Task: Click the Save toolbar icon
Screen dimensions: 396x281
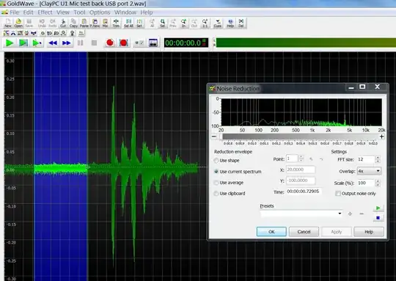Action: (29, 23)
